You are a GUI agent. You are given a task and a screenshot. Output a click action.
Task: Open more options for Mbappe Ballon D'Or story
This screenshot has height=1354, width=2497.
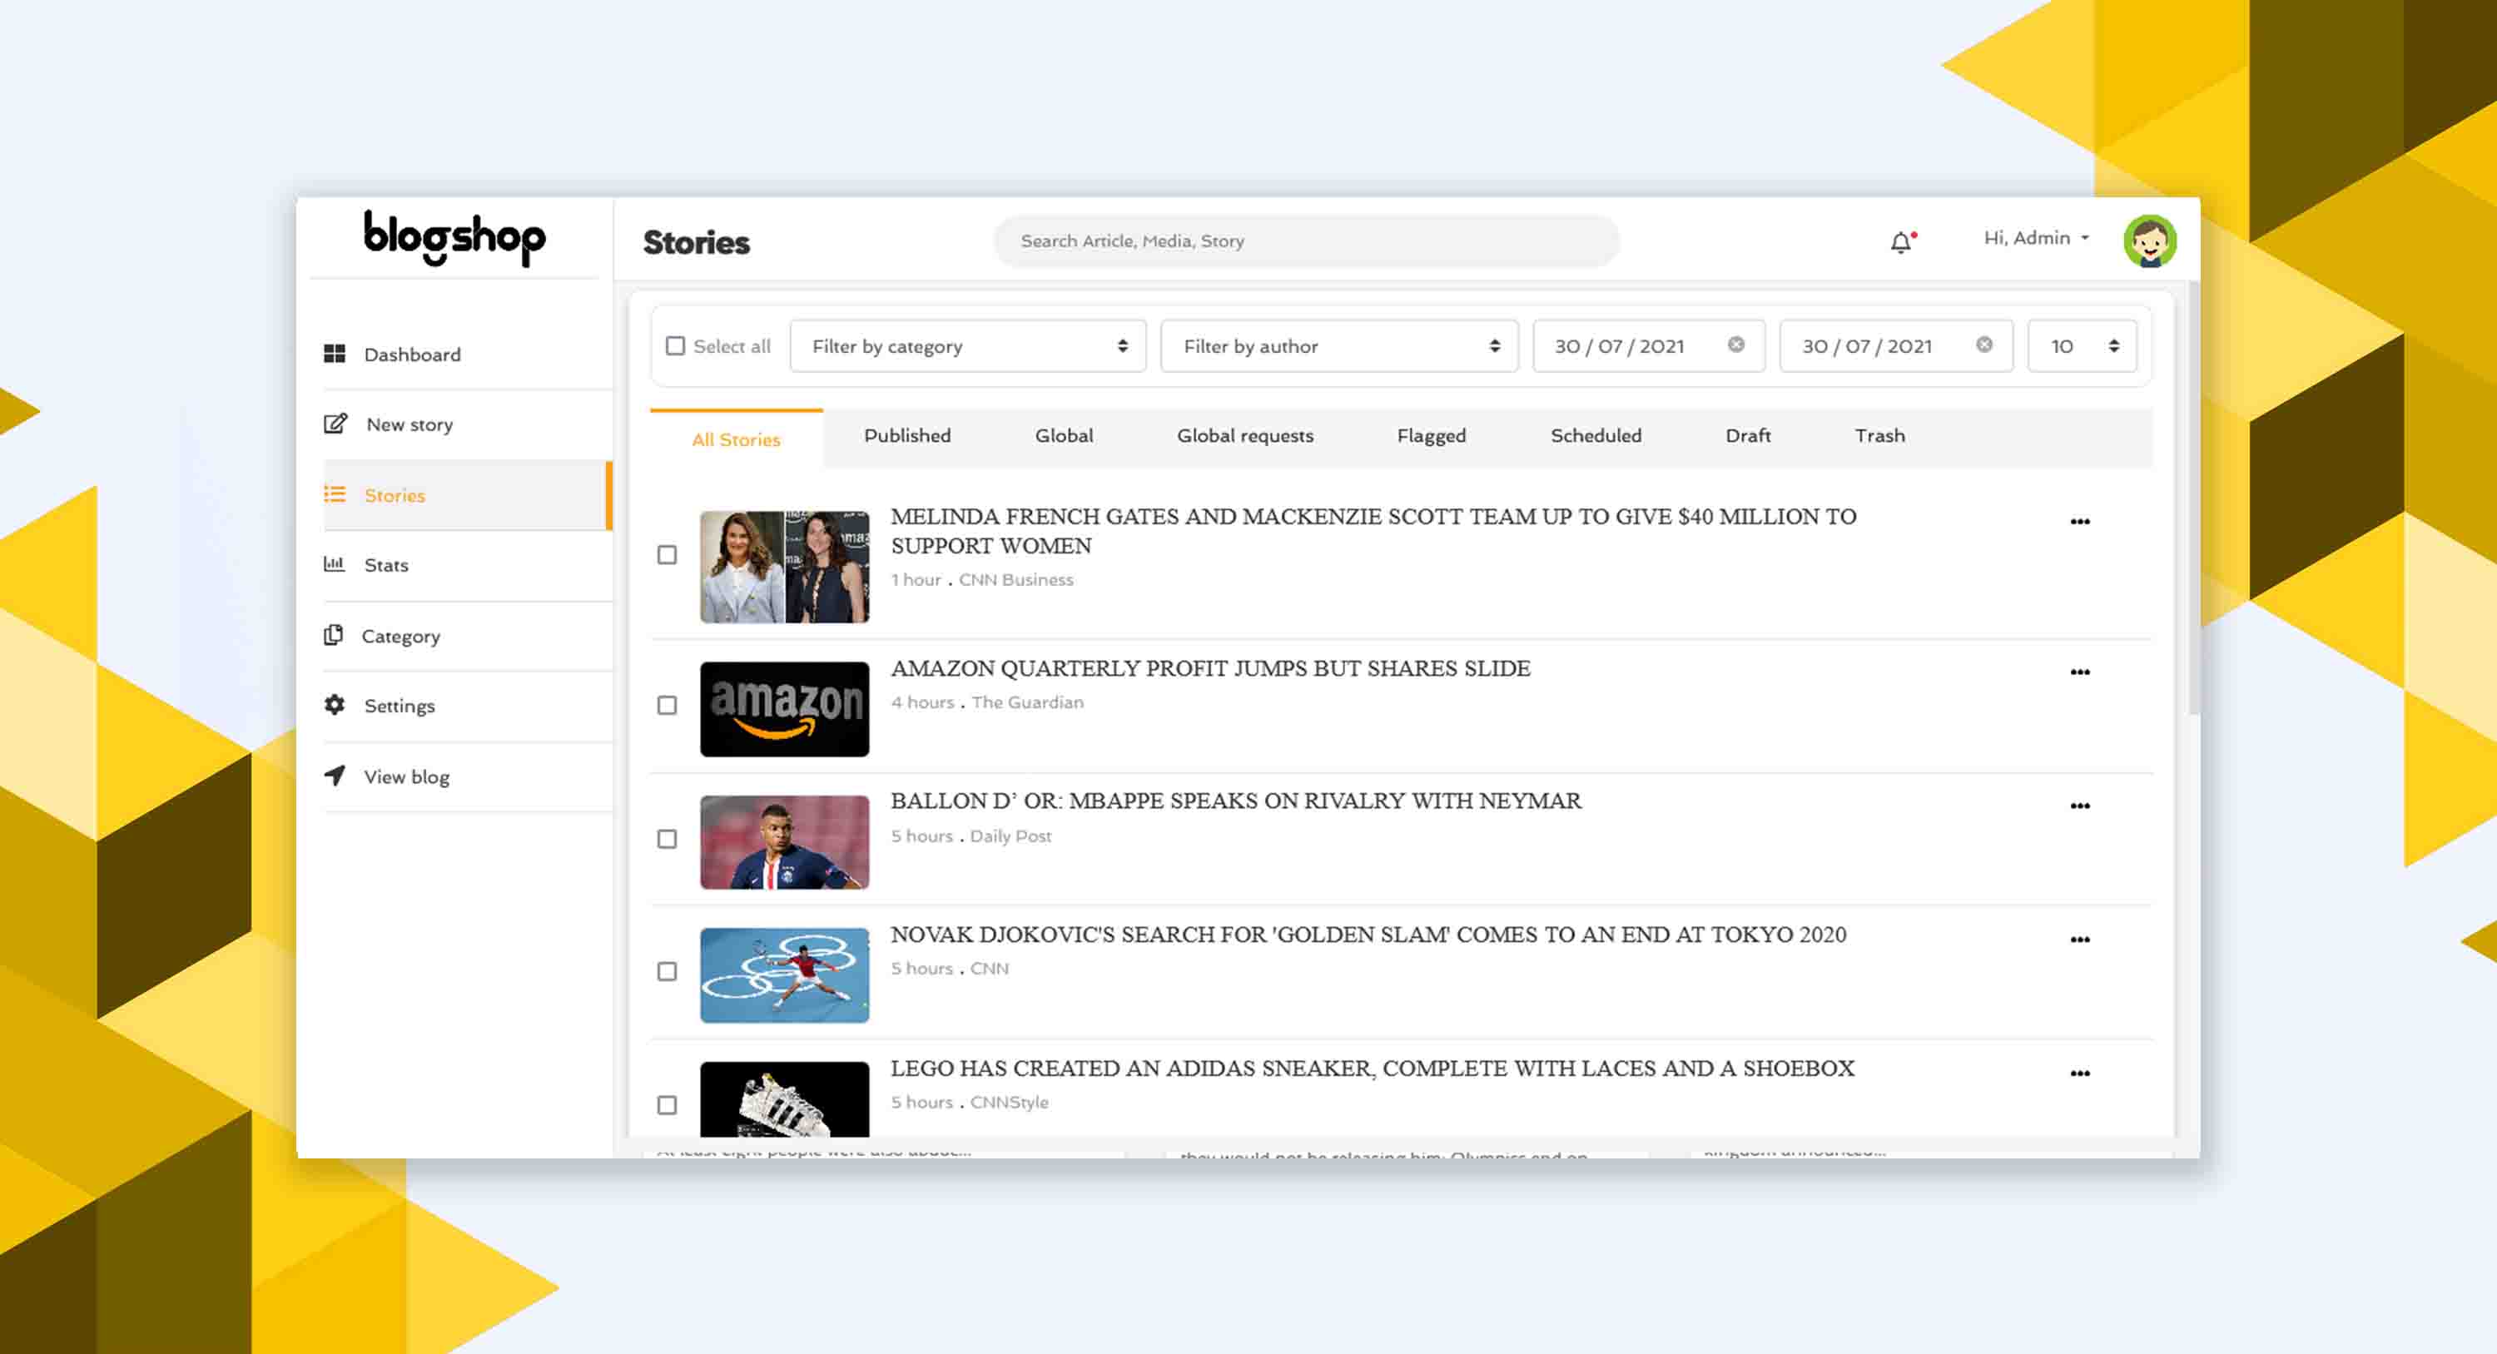pyautogui.click(x=2080, y=806)
